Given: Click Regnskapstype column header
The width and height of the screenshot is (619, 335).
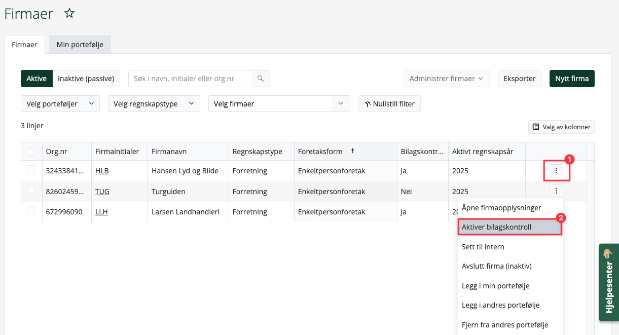Looking at the screenshot, I should pos(262,152).
